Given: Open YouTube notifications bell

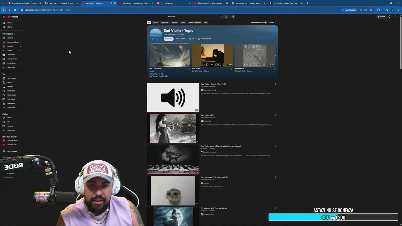Looking at the screenshot, I should (x=389, y=17).
